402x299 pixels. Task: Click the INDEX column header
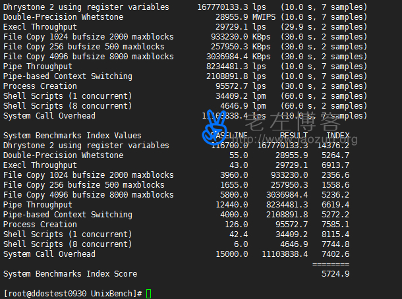[x=337, y=136]
